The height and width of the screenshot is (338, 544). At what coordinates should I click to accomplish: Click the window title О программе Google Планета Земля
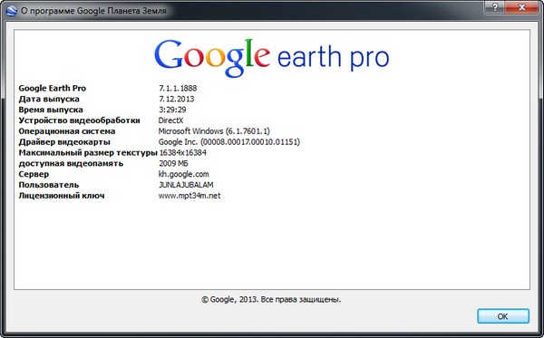(93, 11)
